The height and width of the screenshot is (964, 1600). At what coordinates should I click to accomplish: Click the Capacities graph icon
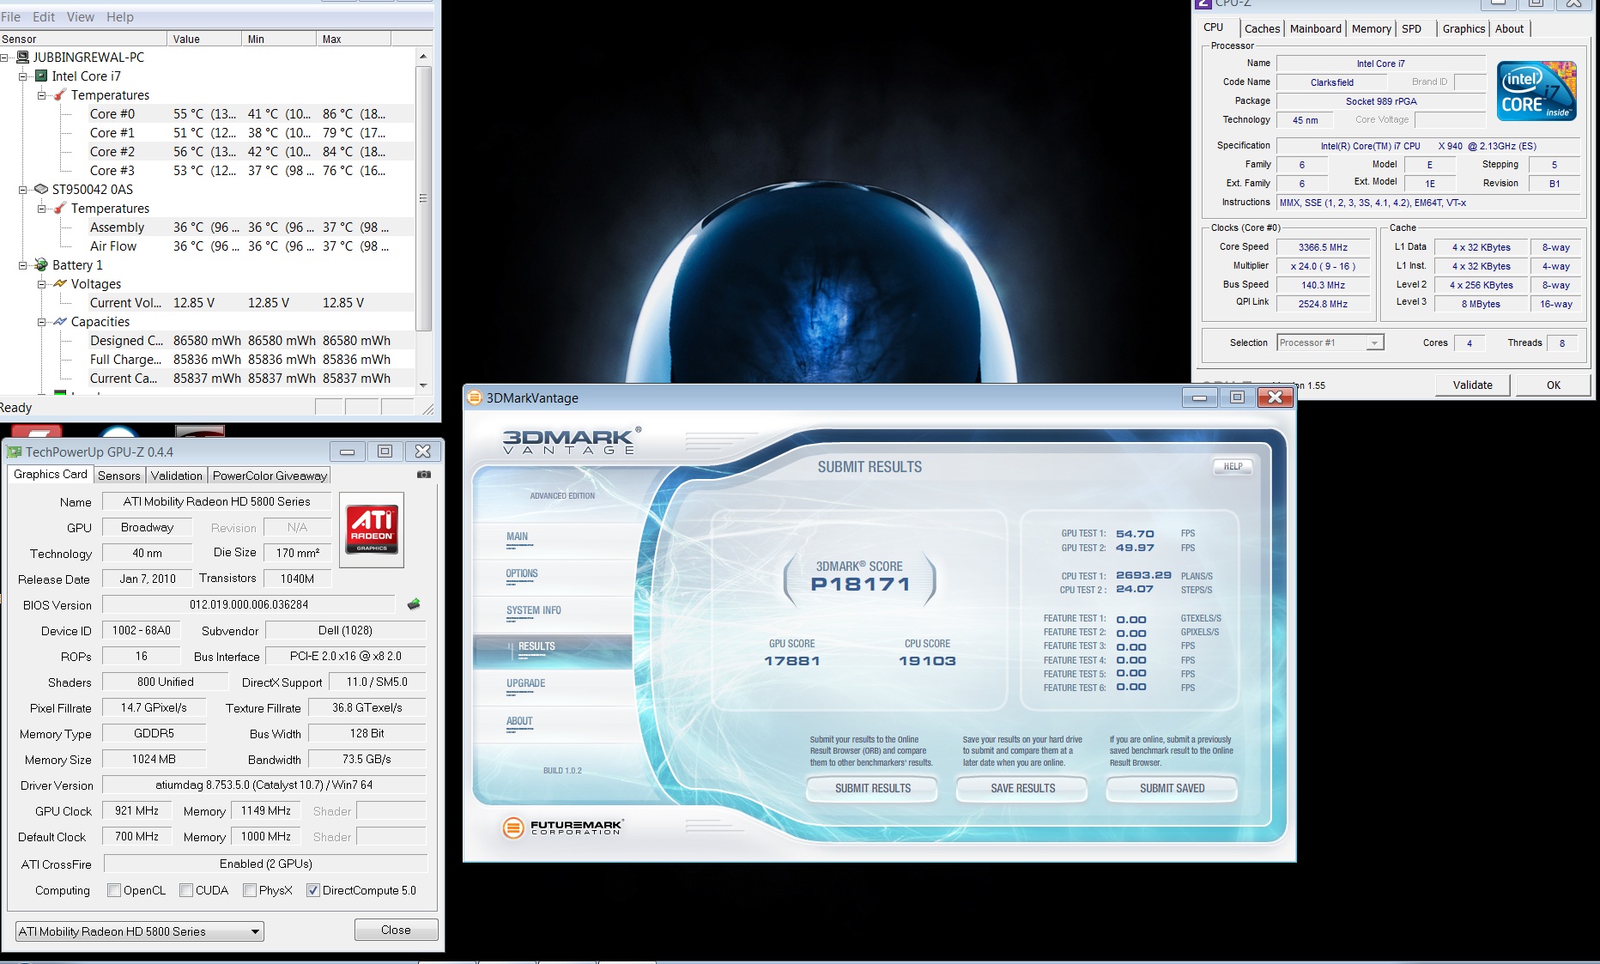pyautogui.click(x=60, y=321)
